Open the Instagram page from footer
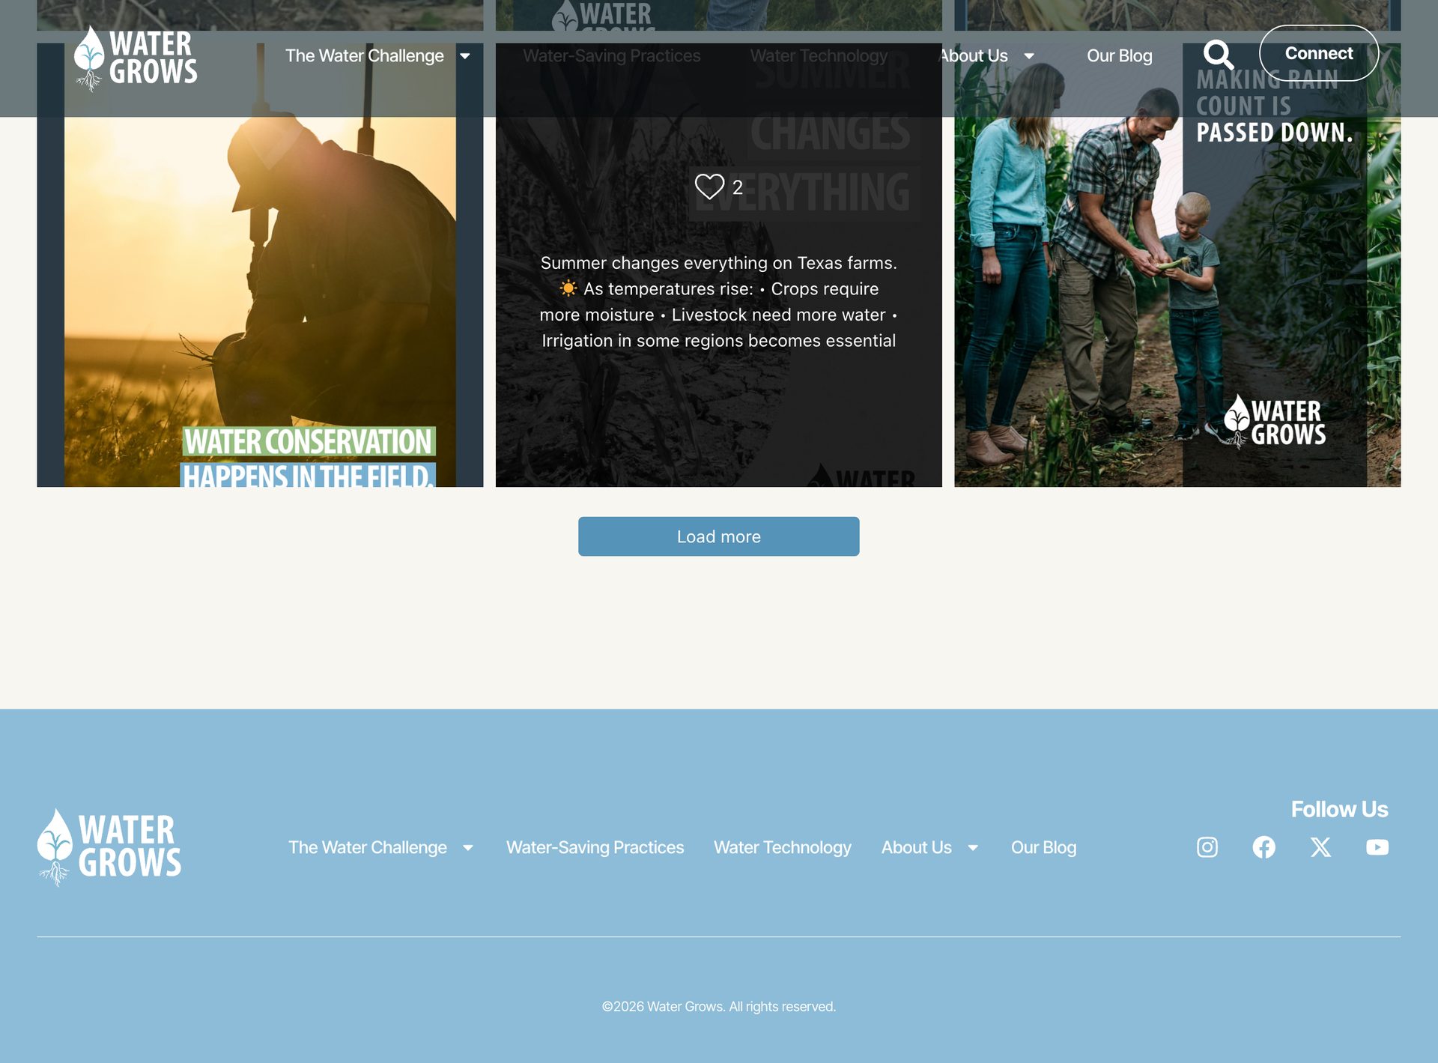 (1207, 847)
